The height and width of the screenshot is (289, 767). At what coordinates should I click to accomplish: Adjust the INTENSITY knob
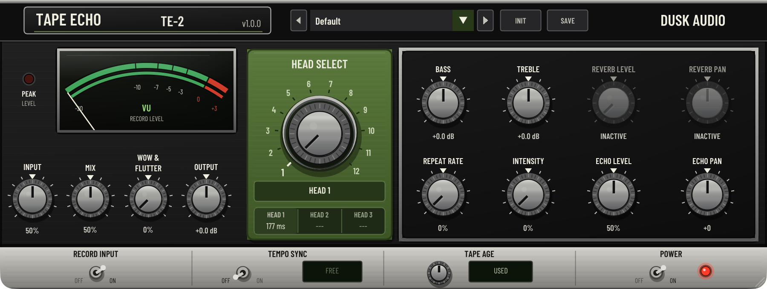(x=528, y=194)
